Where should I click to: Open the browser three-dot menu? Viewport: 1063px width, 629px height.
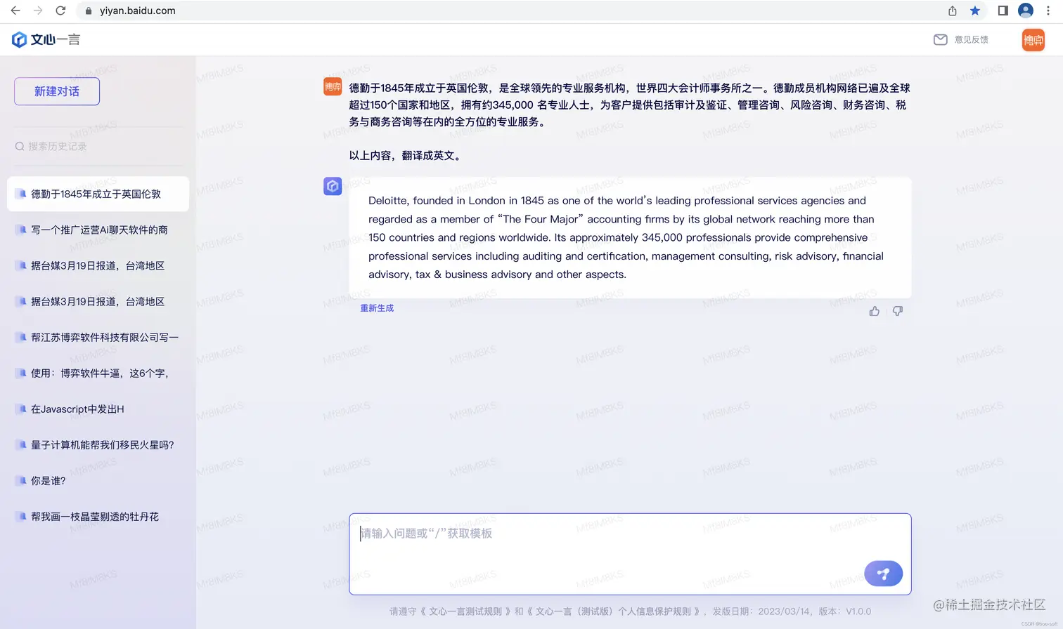pos(1048,11)
